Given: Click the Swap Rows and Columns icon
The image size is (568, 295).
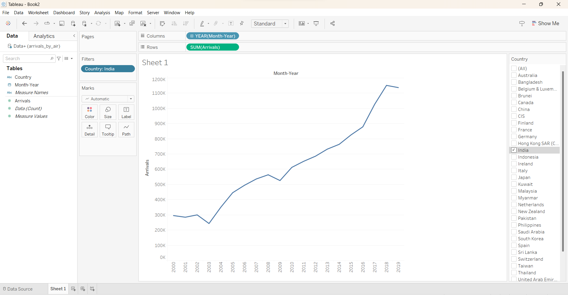Looking at the screenshot, I should pos(162,24).
